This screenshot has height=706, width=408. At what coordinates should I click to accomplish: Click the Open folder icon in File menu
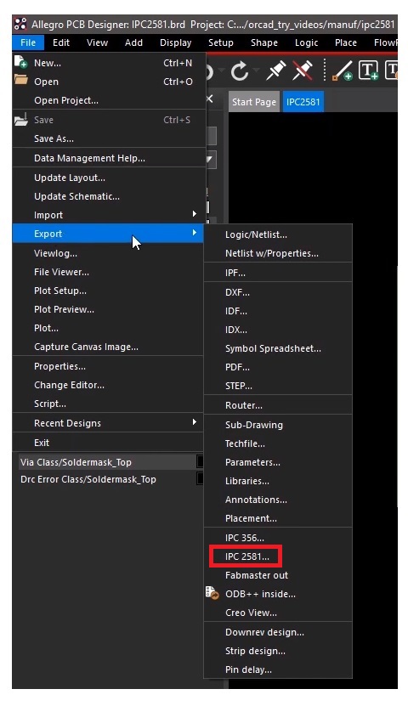[20, 80]
